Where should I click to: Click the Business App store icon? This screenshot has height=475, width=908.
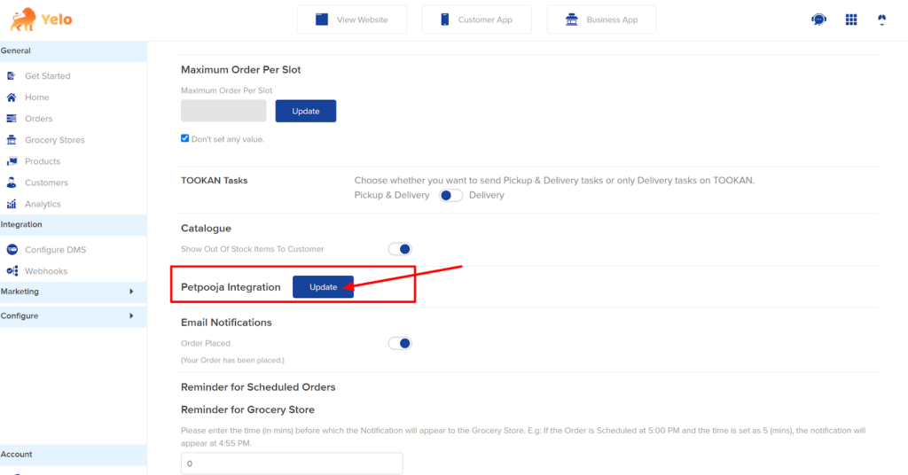[572, 19]
